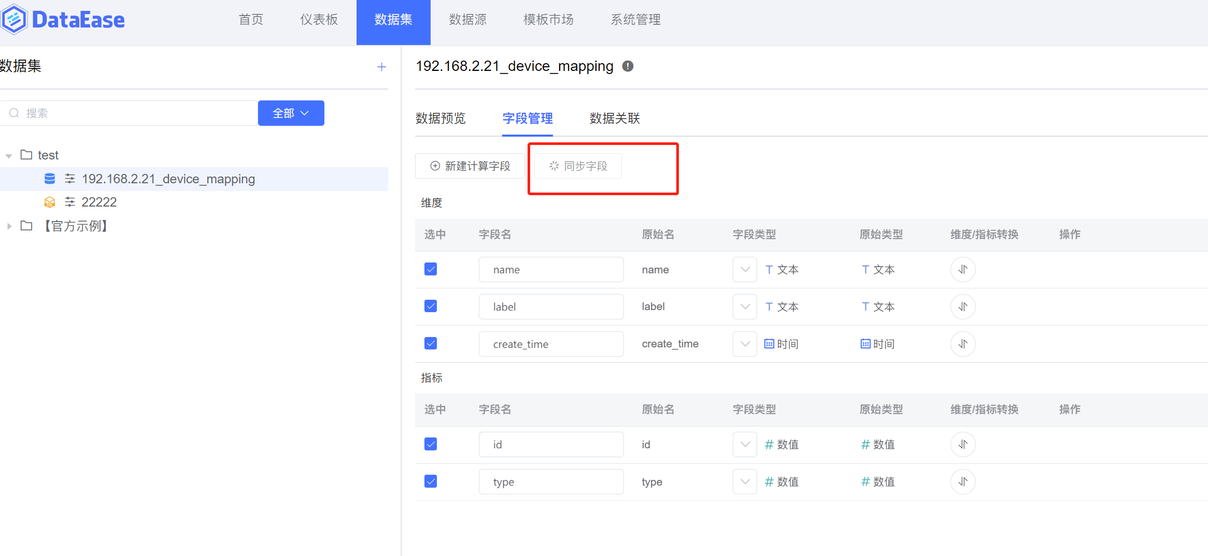Image resolution: width=1208 pixels, height=556 pixels.
Task: Click the DataEase logo icon
Action: [x=14, y=20]
